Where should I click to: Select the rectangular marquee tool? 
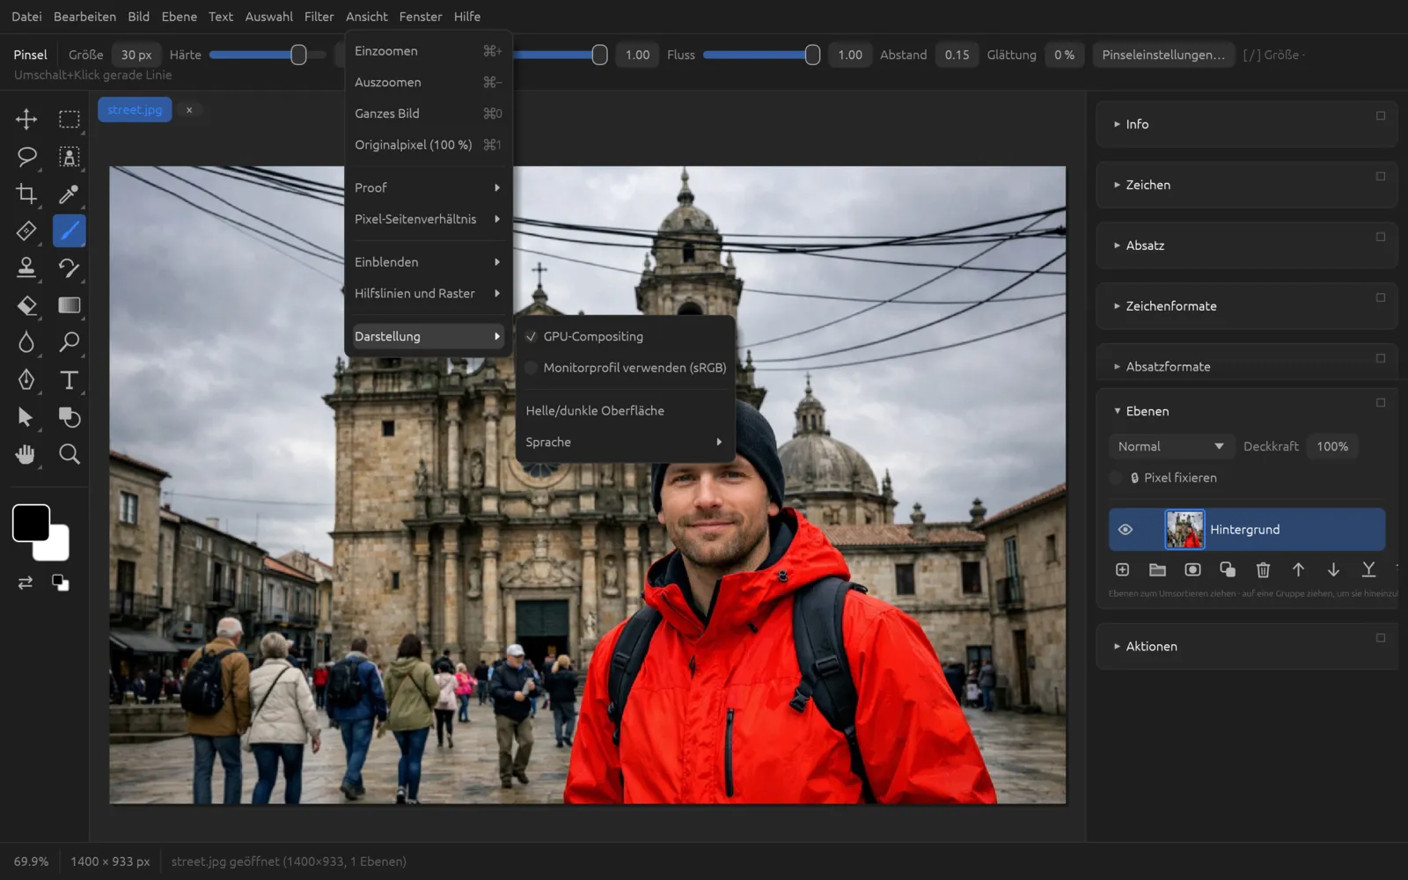point(69,119)
